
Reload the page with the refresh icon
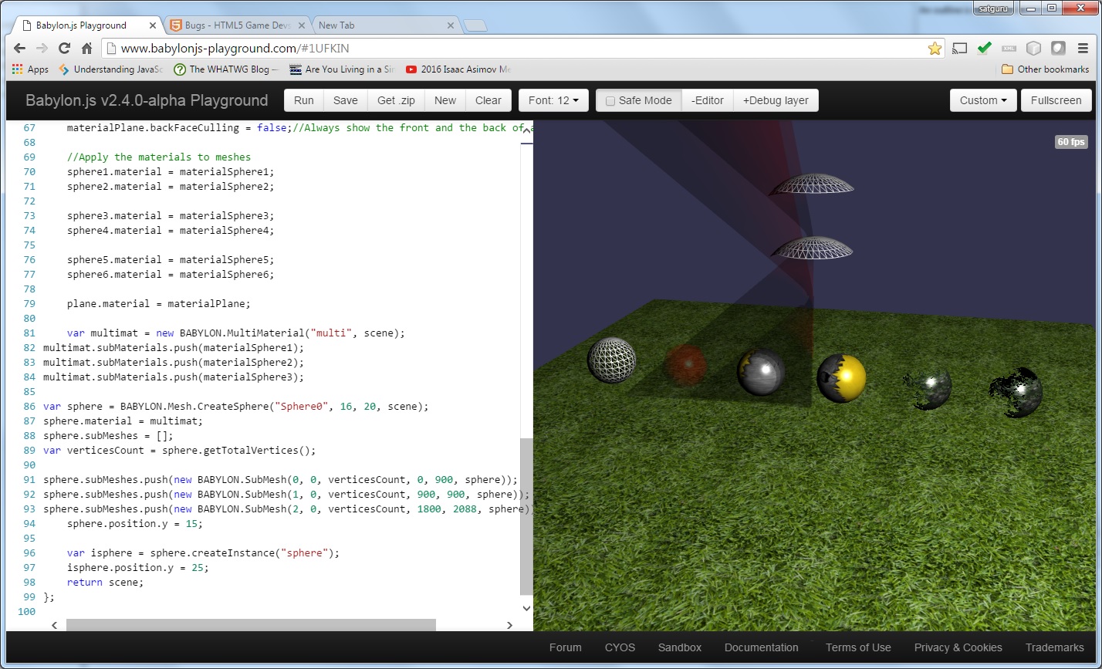(65, 49)
